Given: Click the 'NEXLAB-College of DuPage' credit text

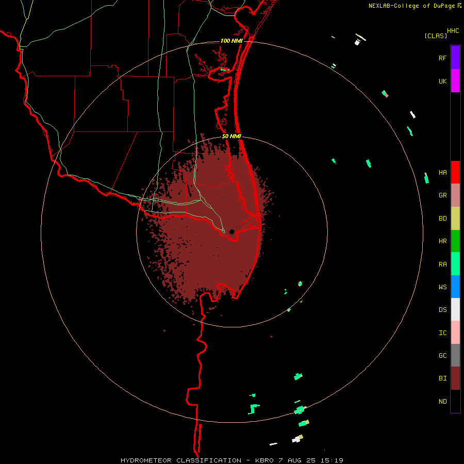Looking at the screenshot, I should [x=411, y=6].
